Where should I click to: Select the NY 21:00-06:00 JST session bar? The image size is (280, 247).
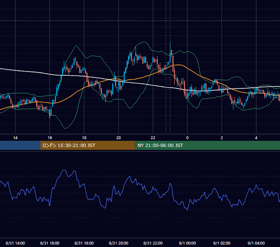[207, 145]
